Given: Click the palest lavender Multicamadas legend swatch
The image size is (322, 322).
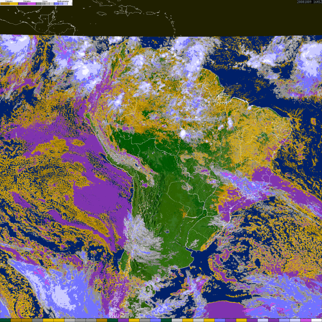Looking at the screenshot, I should pos(65,4).
